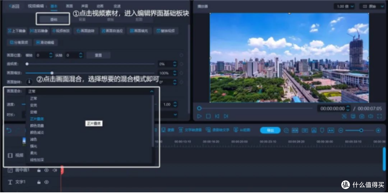Take a snapshot with the camera icon

(361, 116)
